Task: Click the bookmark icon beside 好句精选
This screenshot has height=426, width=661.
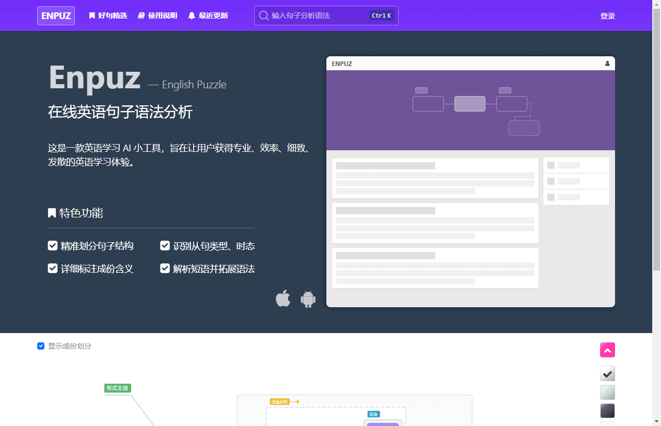Action: pyautogui.click(x=92, y=15)
